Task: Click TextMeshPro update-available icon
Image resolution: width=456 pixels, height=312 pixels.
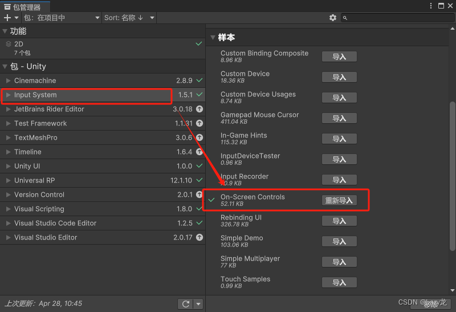Action: point(199,137)
